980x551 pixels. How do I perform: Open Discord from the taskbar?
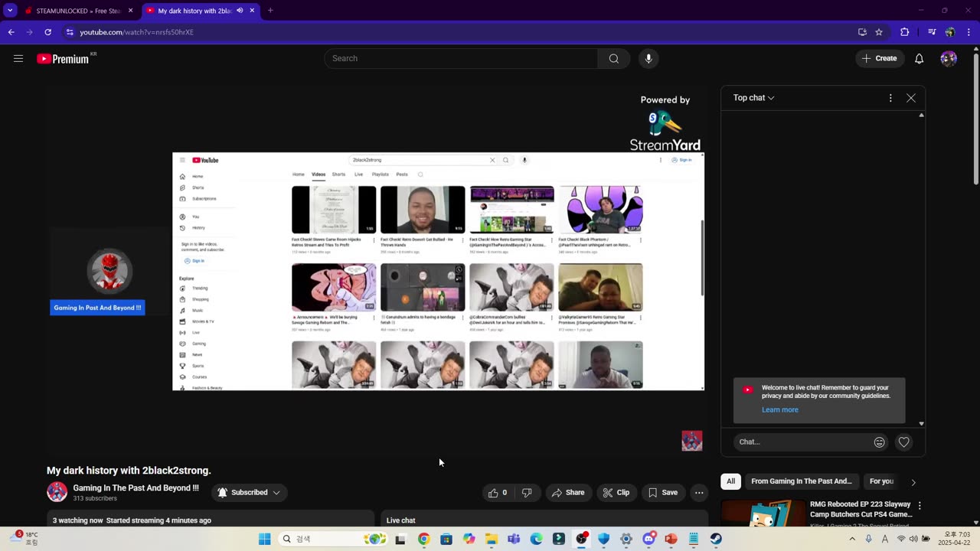[648, 539]
